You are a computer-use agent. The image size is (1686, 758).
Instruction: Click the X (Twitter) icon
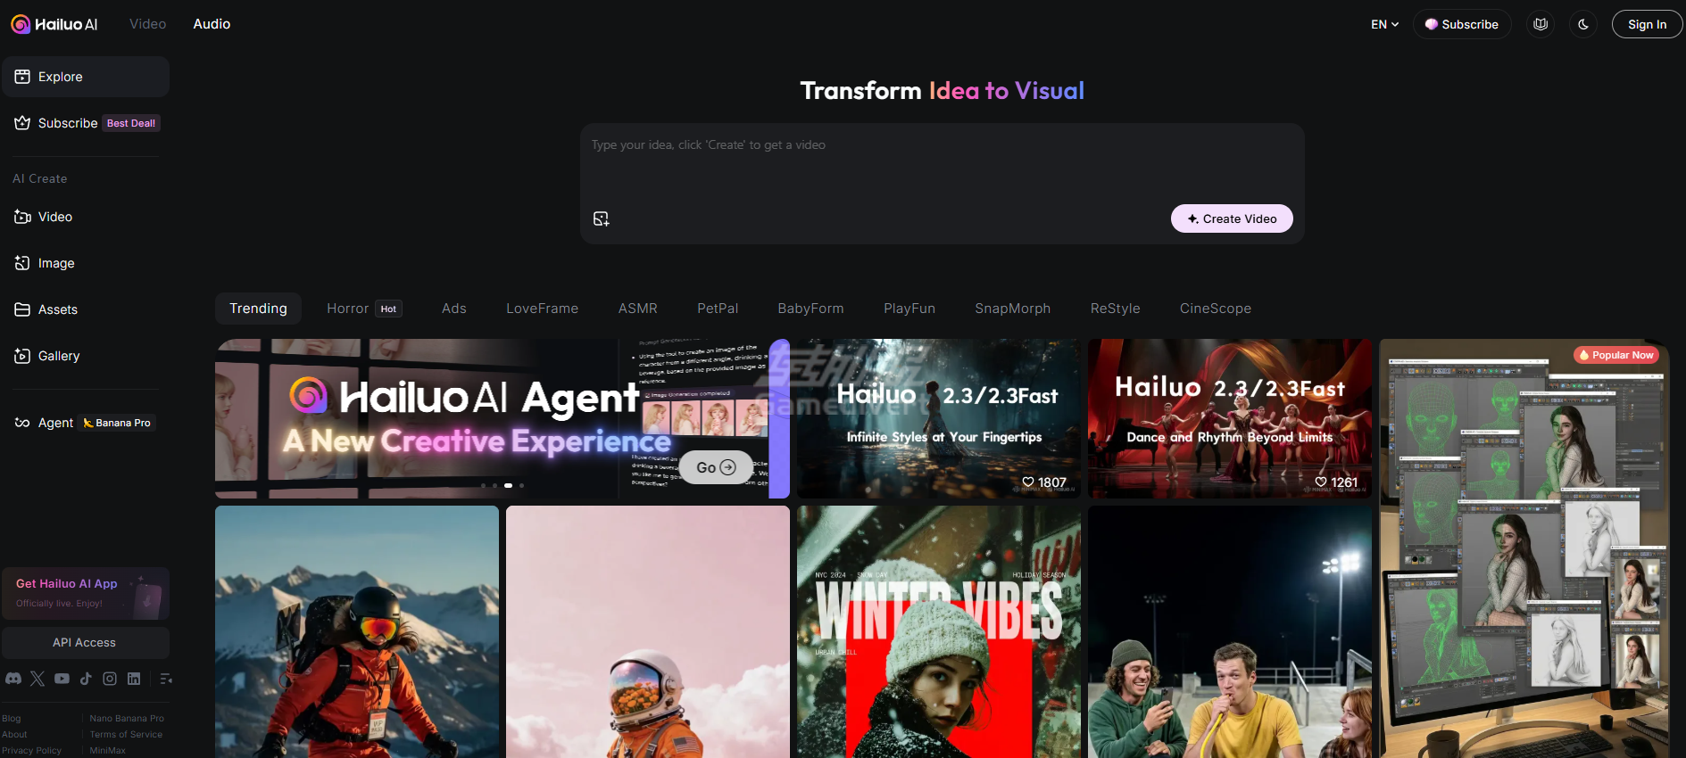(37, 679)
